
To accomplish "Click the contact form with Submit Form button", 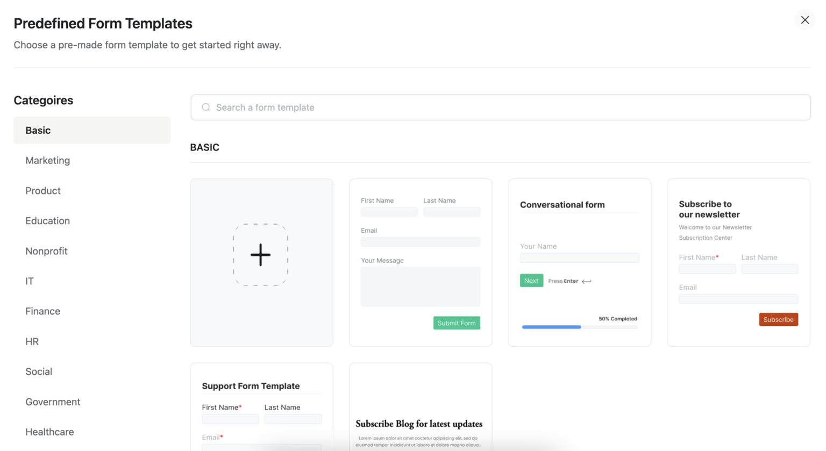I will point(420,262).
